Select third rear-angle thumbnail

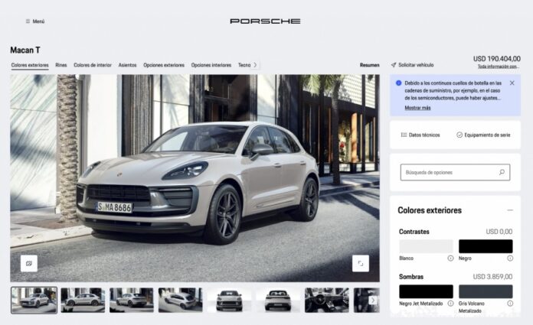tap(132, 301)
